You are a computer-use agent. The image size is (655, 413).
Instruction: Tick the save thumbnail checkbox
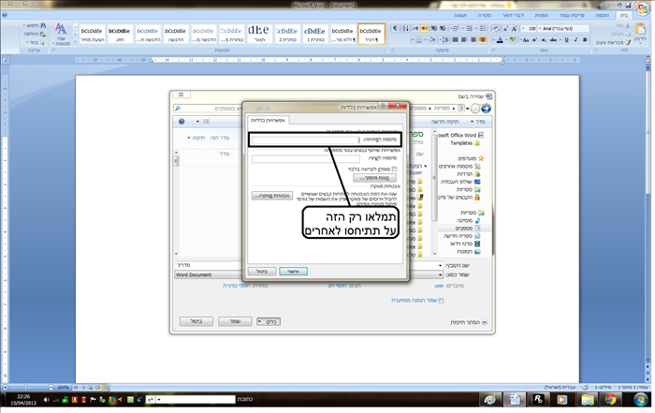click(441, 300)
